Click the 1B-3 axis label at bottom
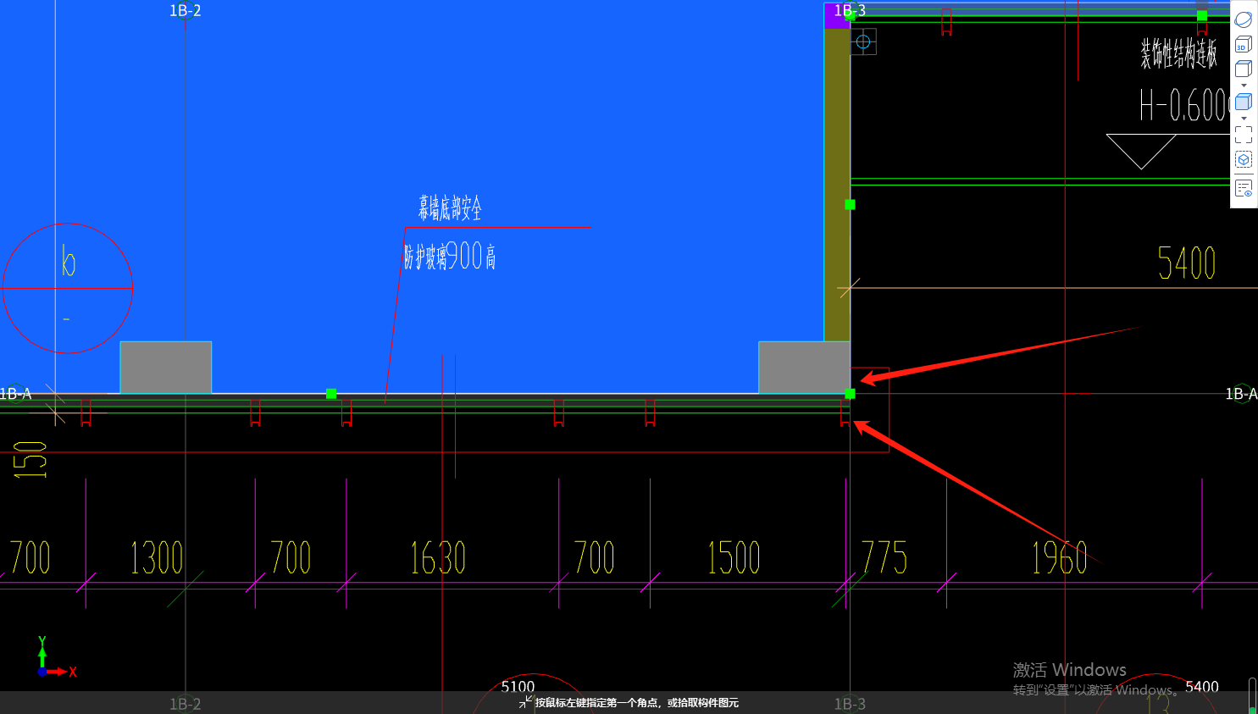1258x714 pixels. point(850,704)
